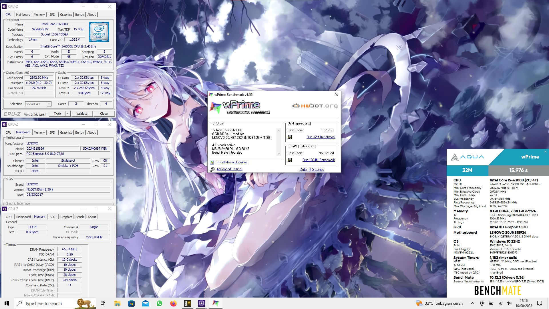Switch to BenchMate taskbar icon
The image size is (549, 309).
click(x=187, y=303)
